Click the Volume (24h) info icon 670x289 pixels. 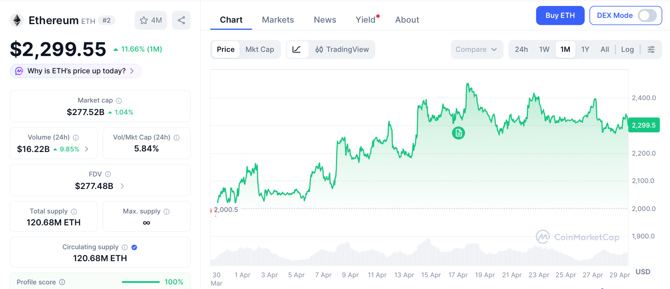click(76, 138)
